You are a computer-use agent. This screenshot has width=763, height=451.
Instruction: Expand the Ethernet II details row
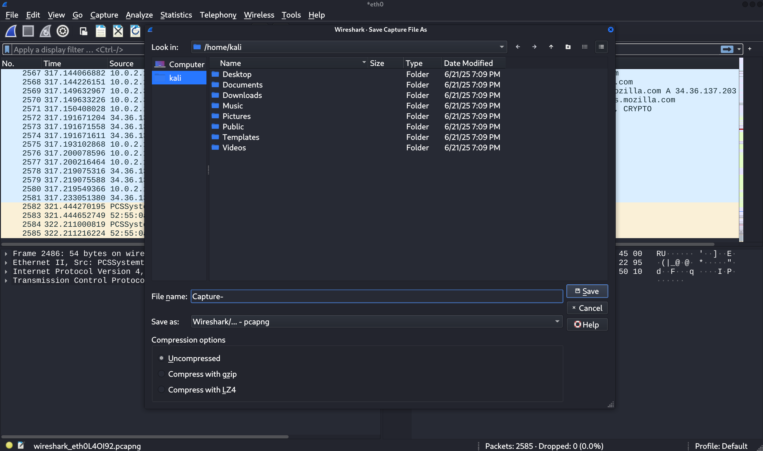pyautogui.click(x=6, y=262)
